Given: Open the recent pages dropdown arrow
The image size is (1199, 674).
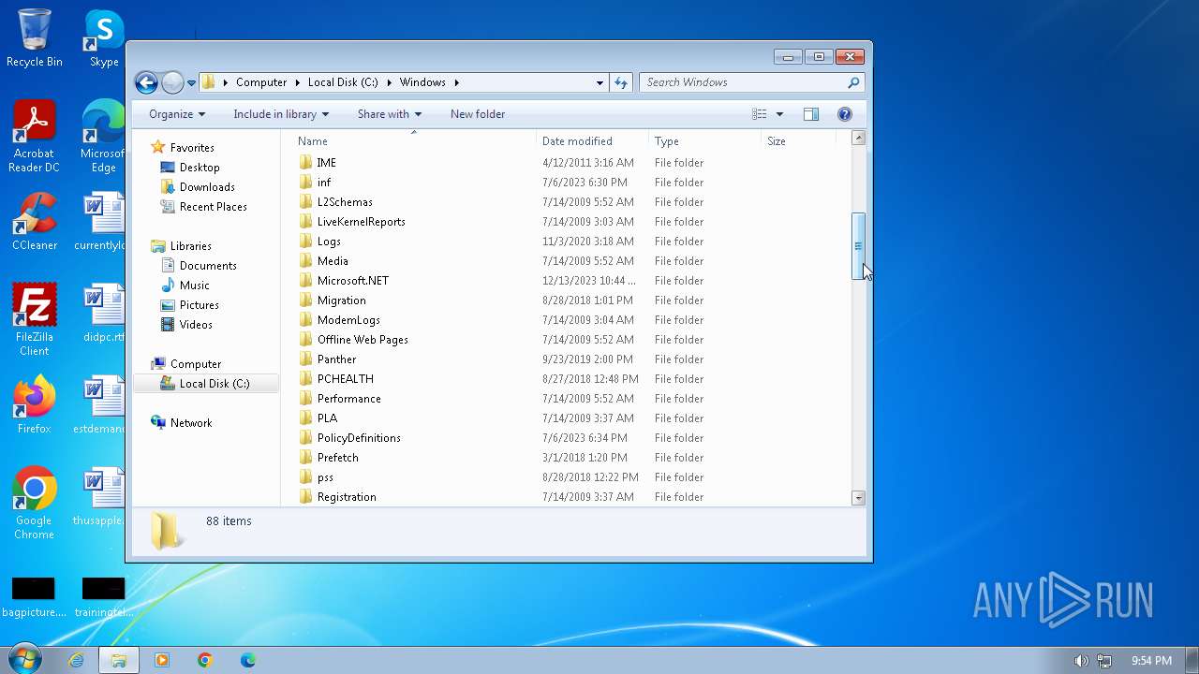Looking at the screenshot, I should pyautogui.click(x=191, y=83).
